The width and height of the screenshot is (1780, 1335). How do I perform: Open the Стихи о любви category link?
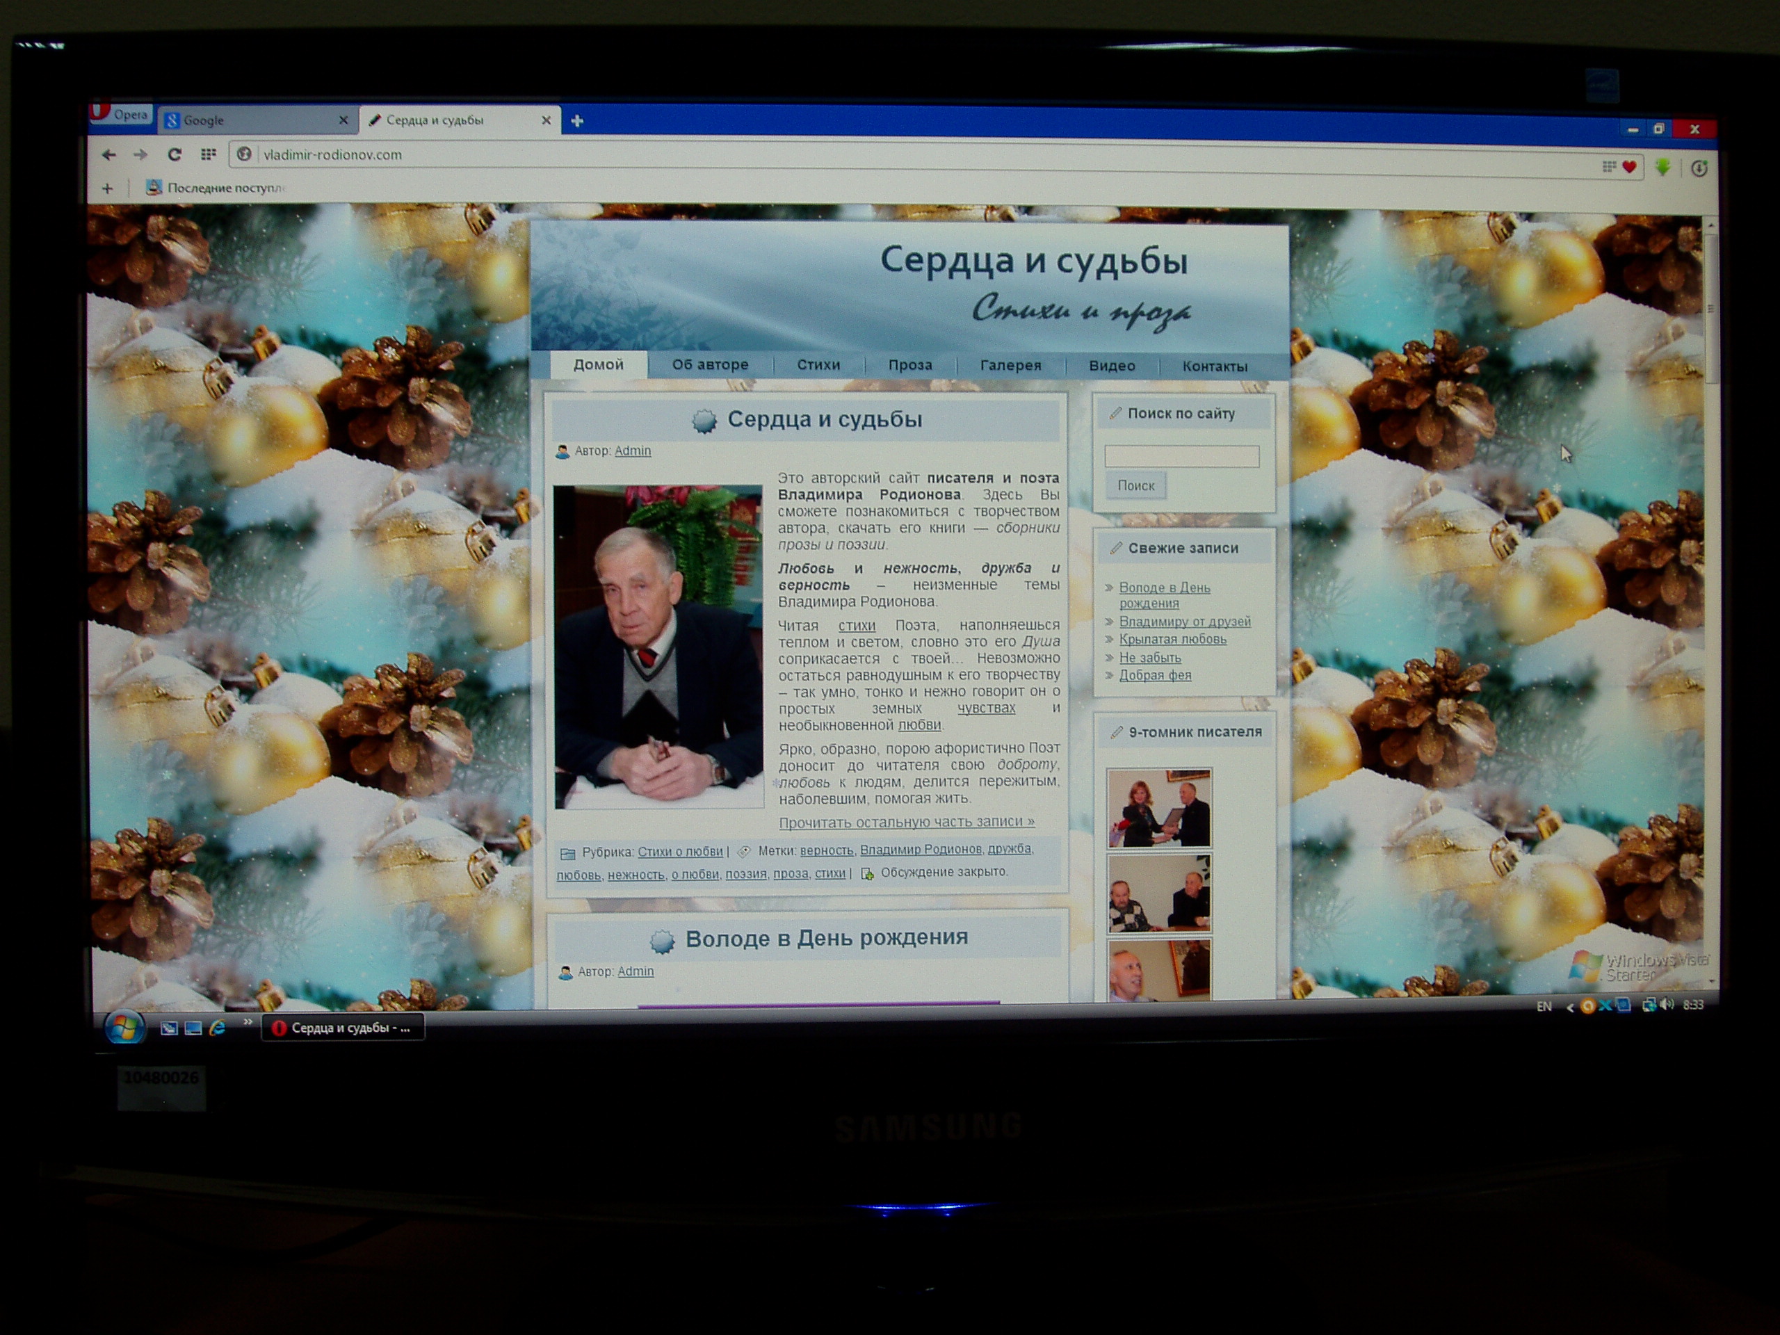point(680,851)
